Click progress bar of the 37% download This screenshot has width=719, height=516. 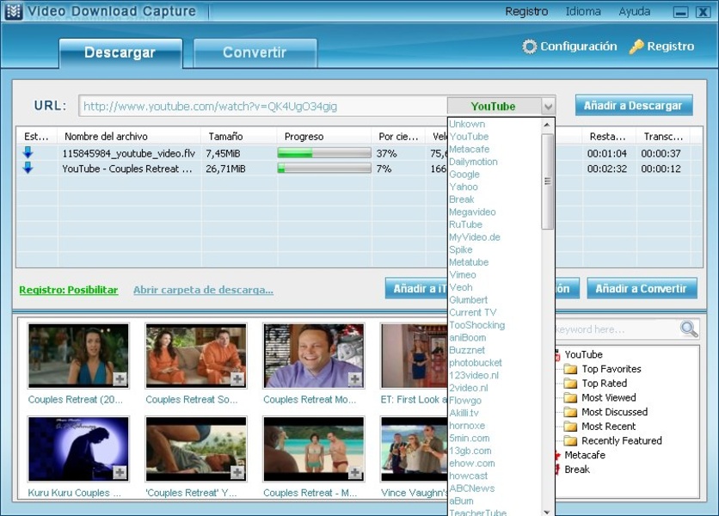click(324, 153)
